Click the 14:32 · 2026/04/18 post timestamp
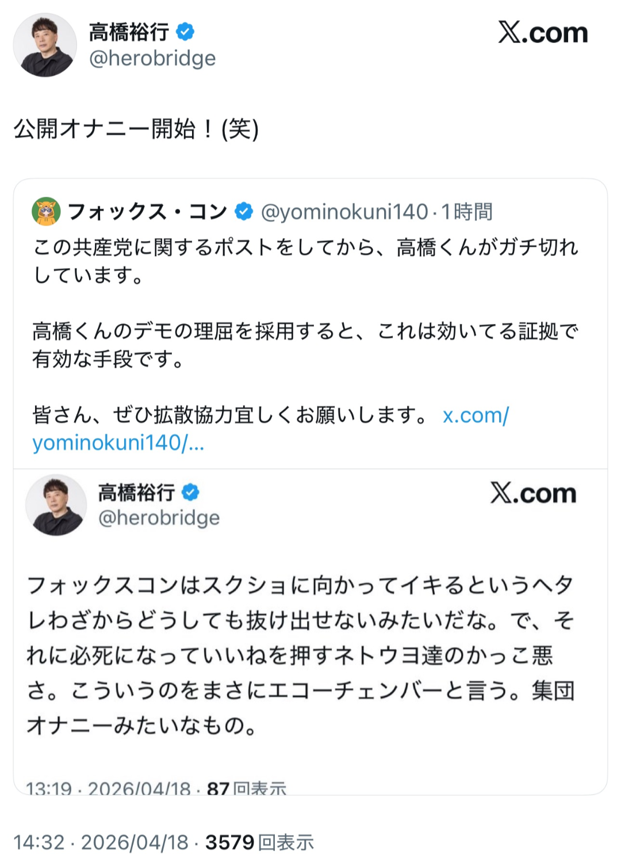621x854 pixels. (101, 842)
